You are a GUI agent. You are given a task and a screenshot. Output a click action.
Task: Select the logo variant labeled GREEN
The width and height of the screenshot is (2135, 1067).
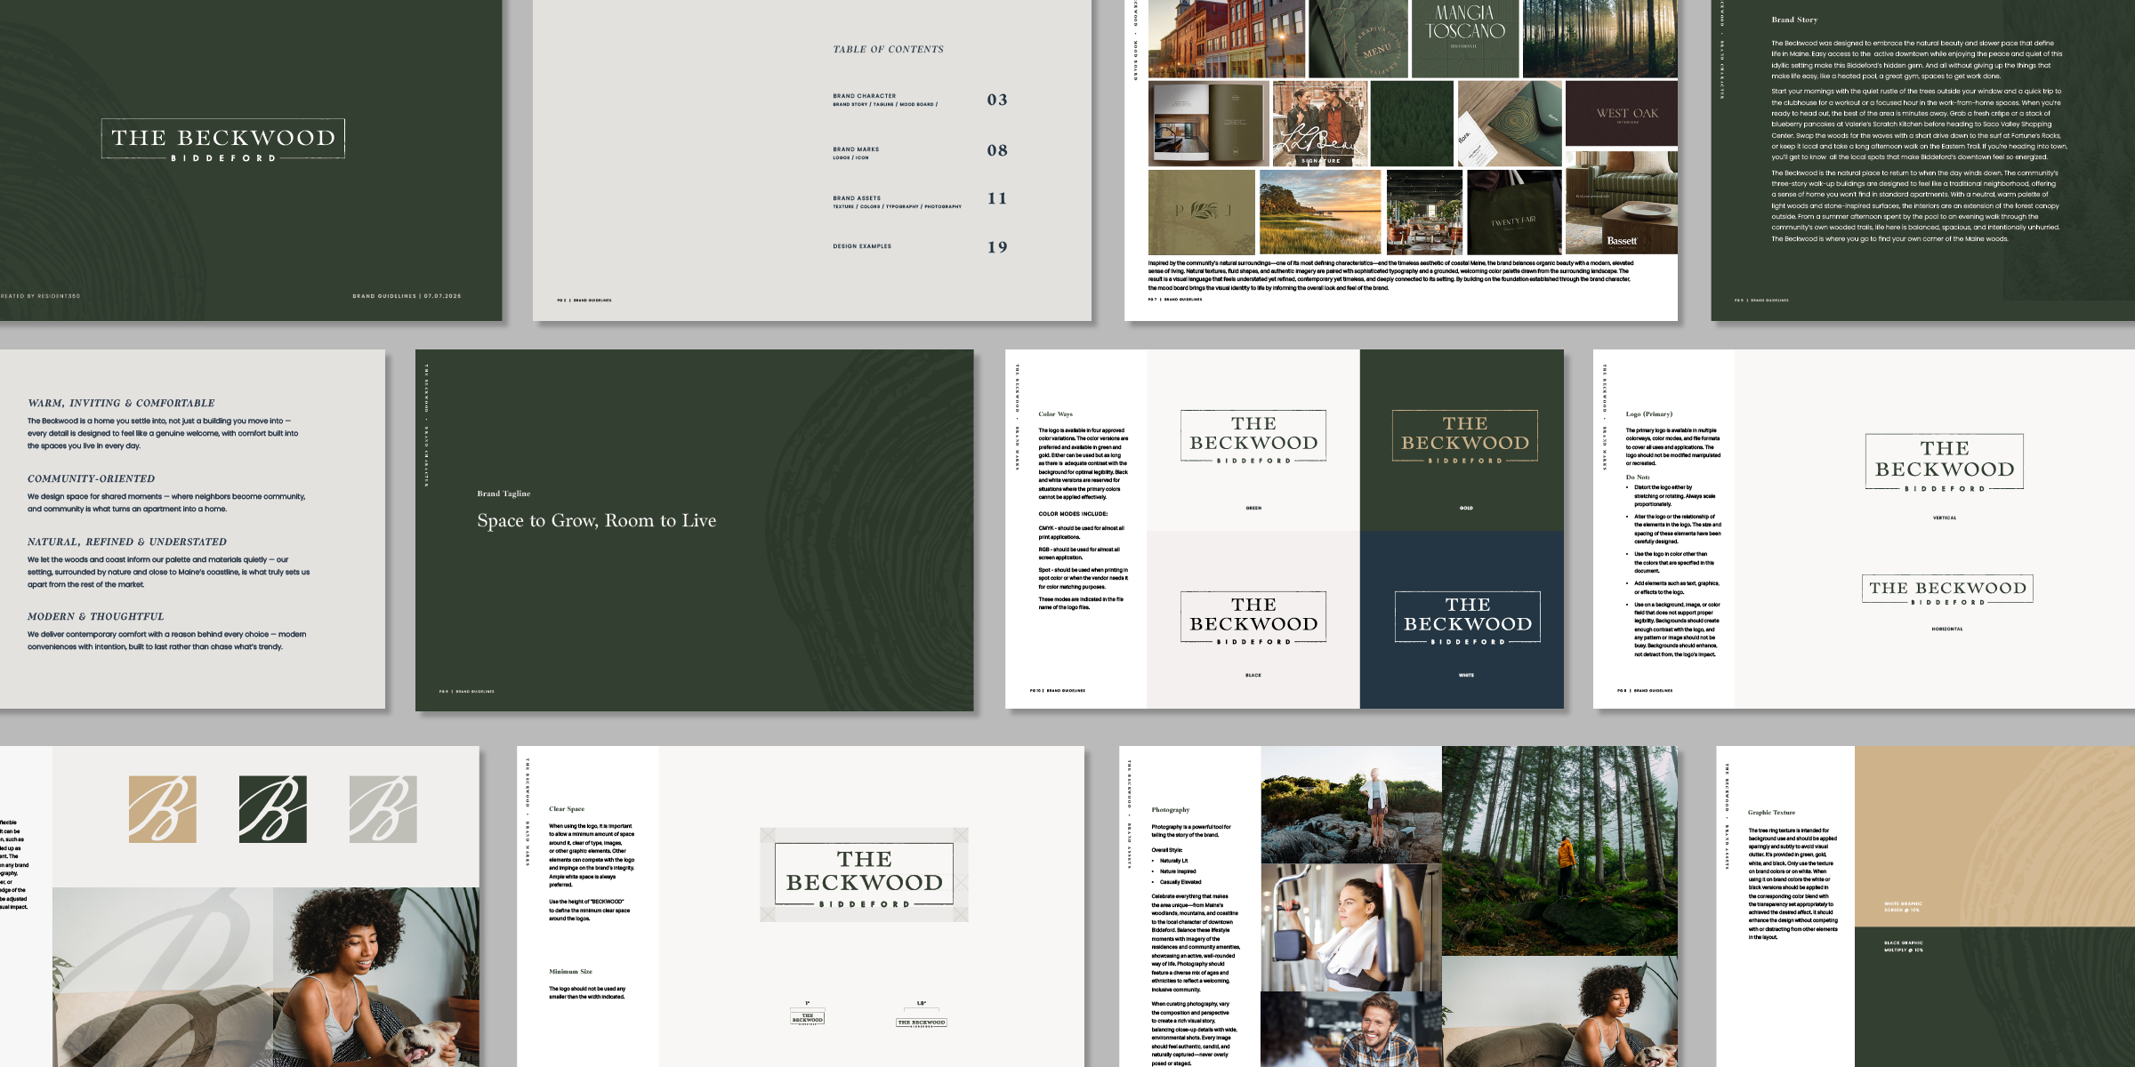click(x=1253, y=437)
